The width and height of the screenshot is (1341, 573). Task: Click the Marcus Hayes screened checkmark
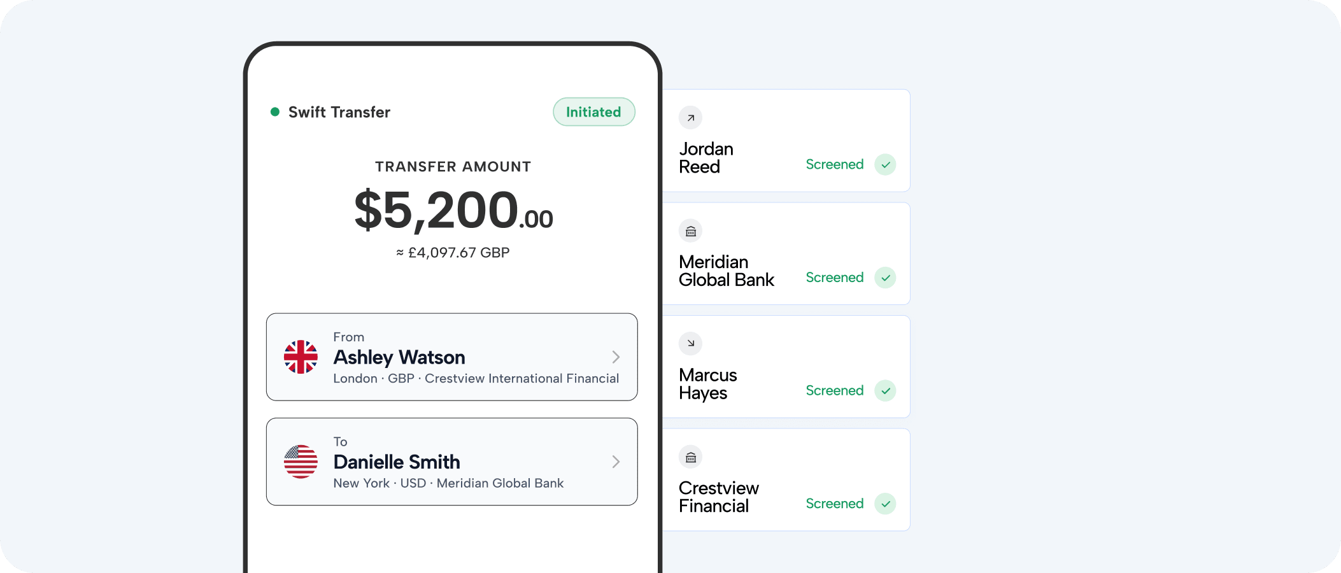[x=885, y=391]
